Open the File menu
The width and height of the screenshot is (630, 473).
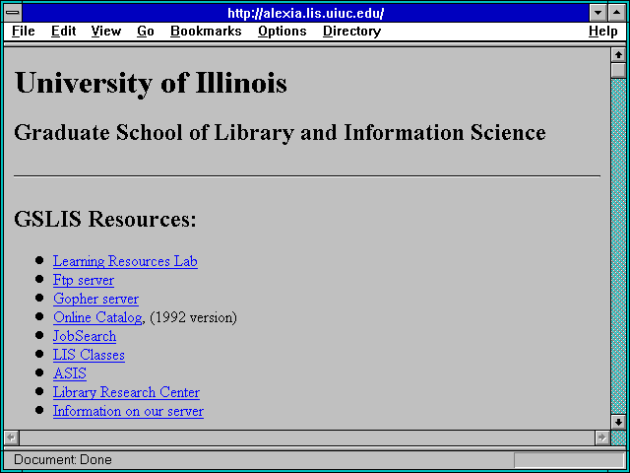(24, 32)
